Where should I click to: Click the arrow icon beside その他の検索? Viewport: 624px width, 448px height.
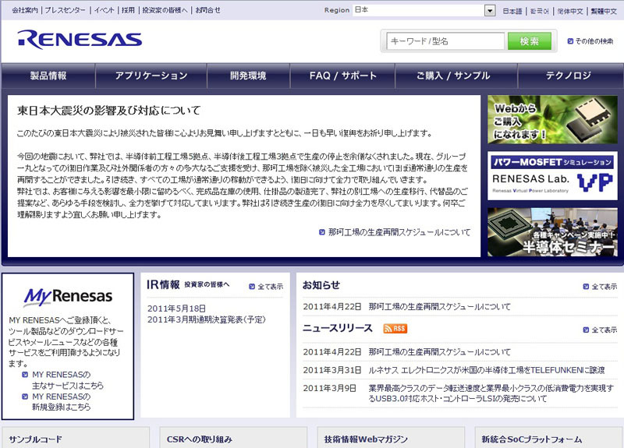click(x=570, y=41)
